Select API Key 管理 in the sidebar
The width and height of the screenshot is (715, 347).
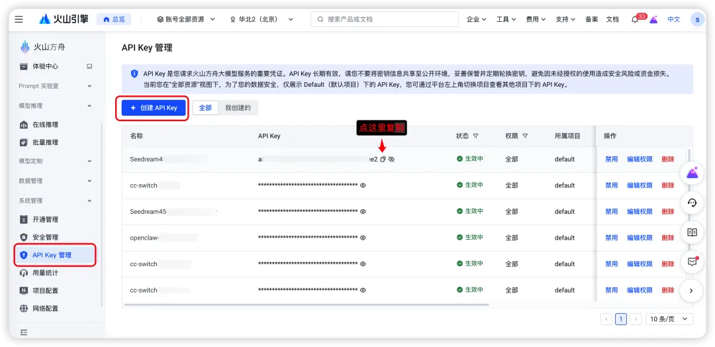55,255
